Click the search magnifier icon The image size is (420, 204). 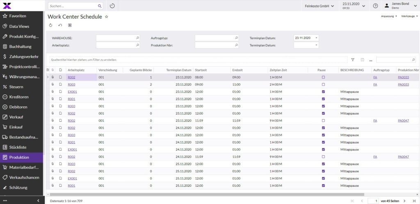99,6
